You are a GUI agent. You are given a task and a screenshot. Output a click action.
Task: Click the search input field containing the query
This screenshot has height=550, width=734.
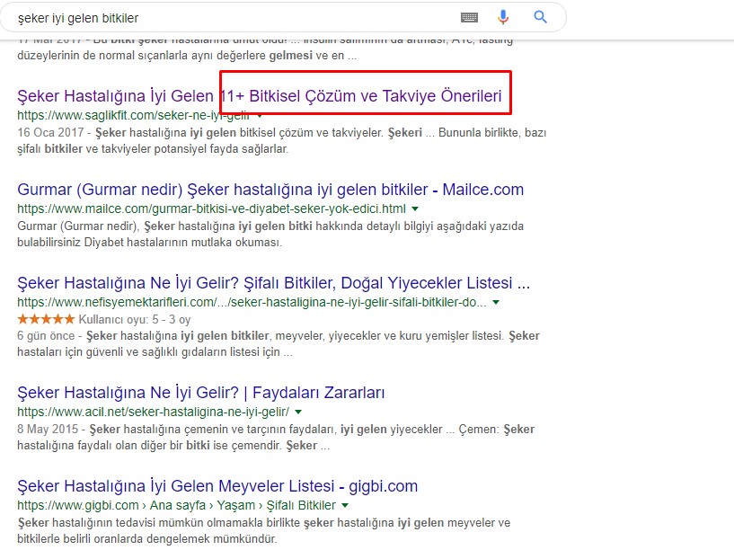pyautogui.click(x=225, y=17)
